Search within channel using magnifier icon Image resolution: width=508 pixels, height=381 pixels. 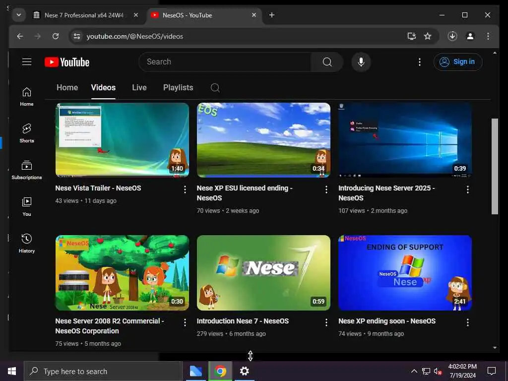(215, 87)
